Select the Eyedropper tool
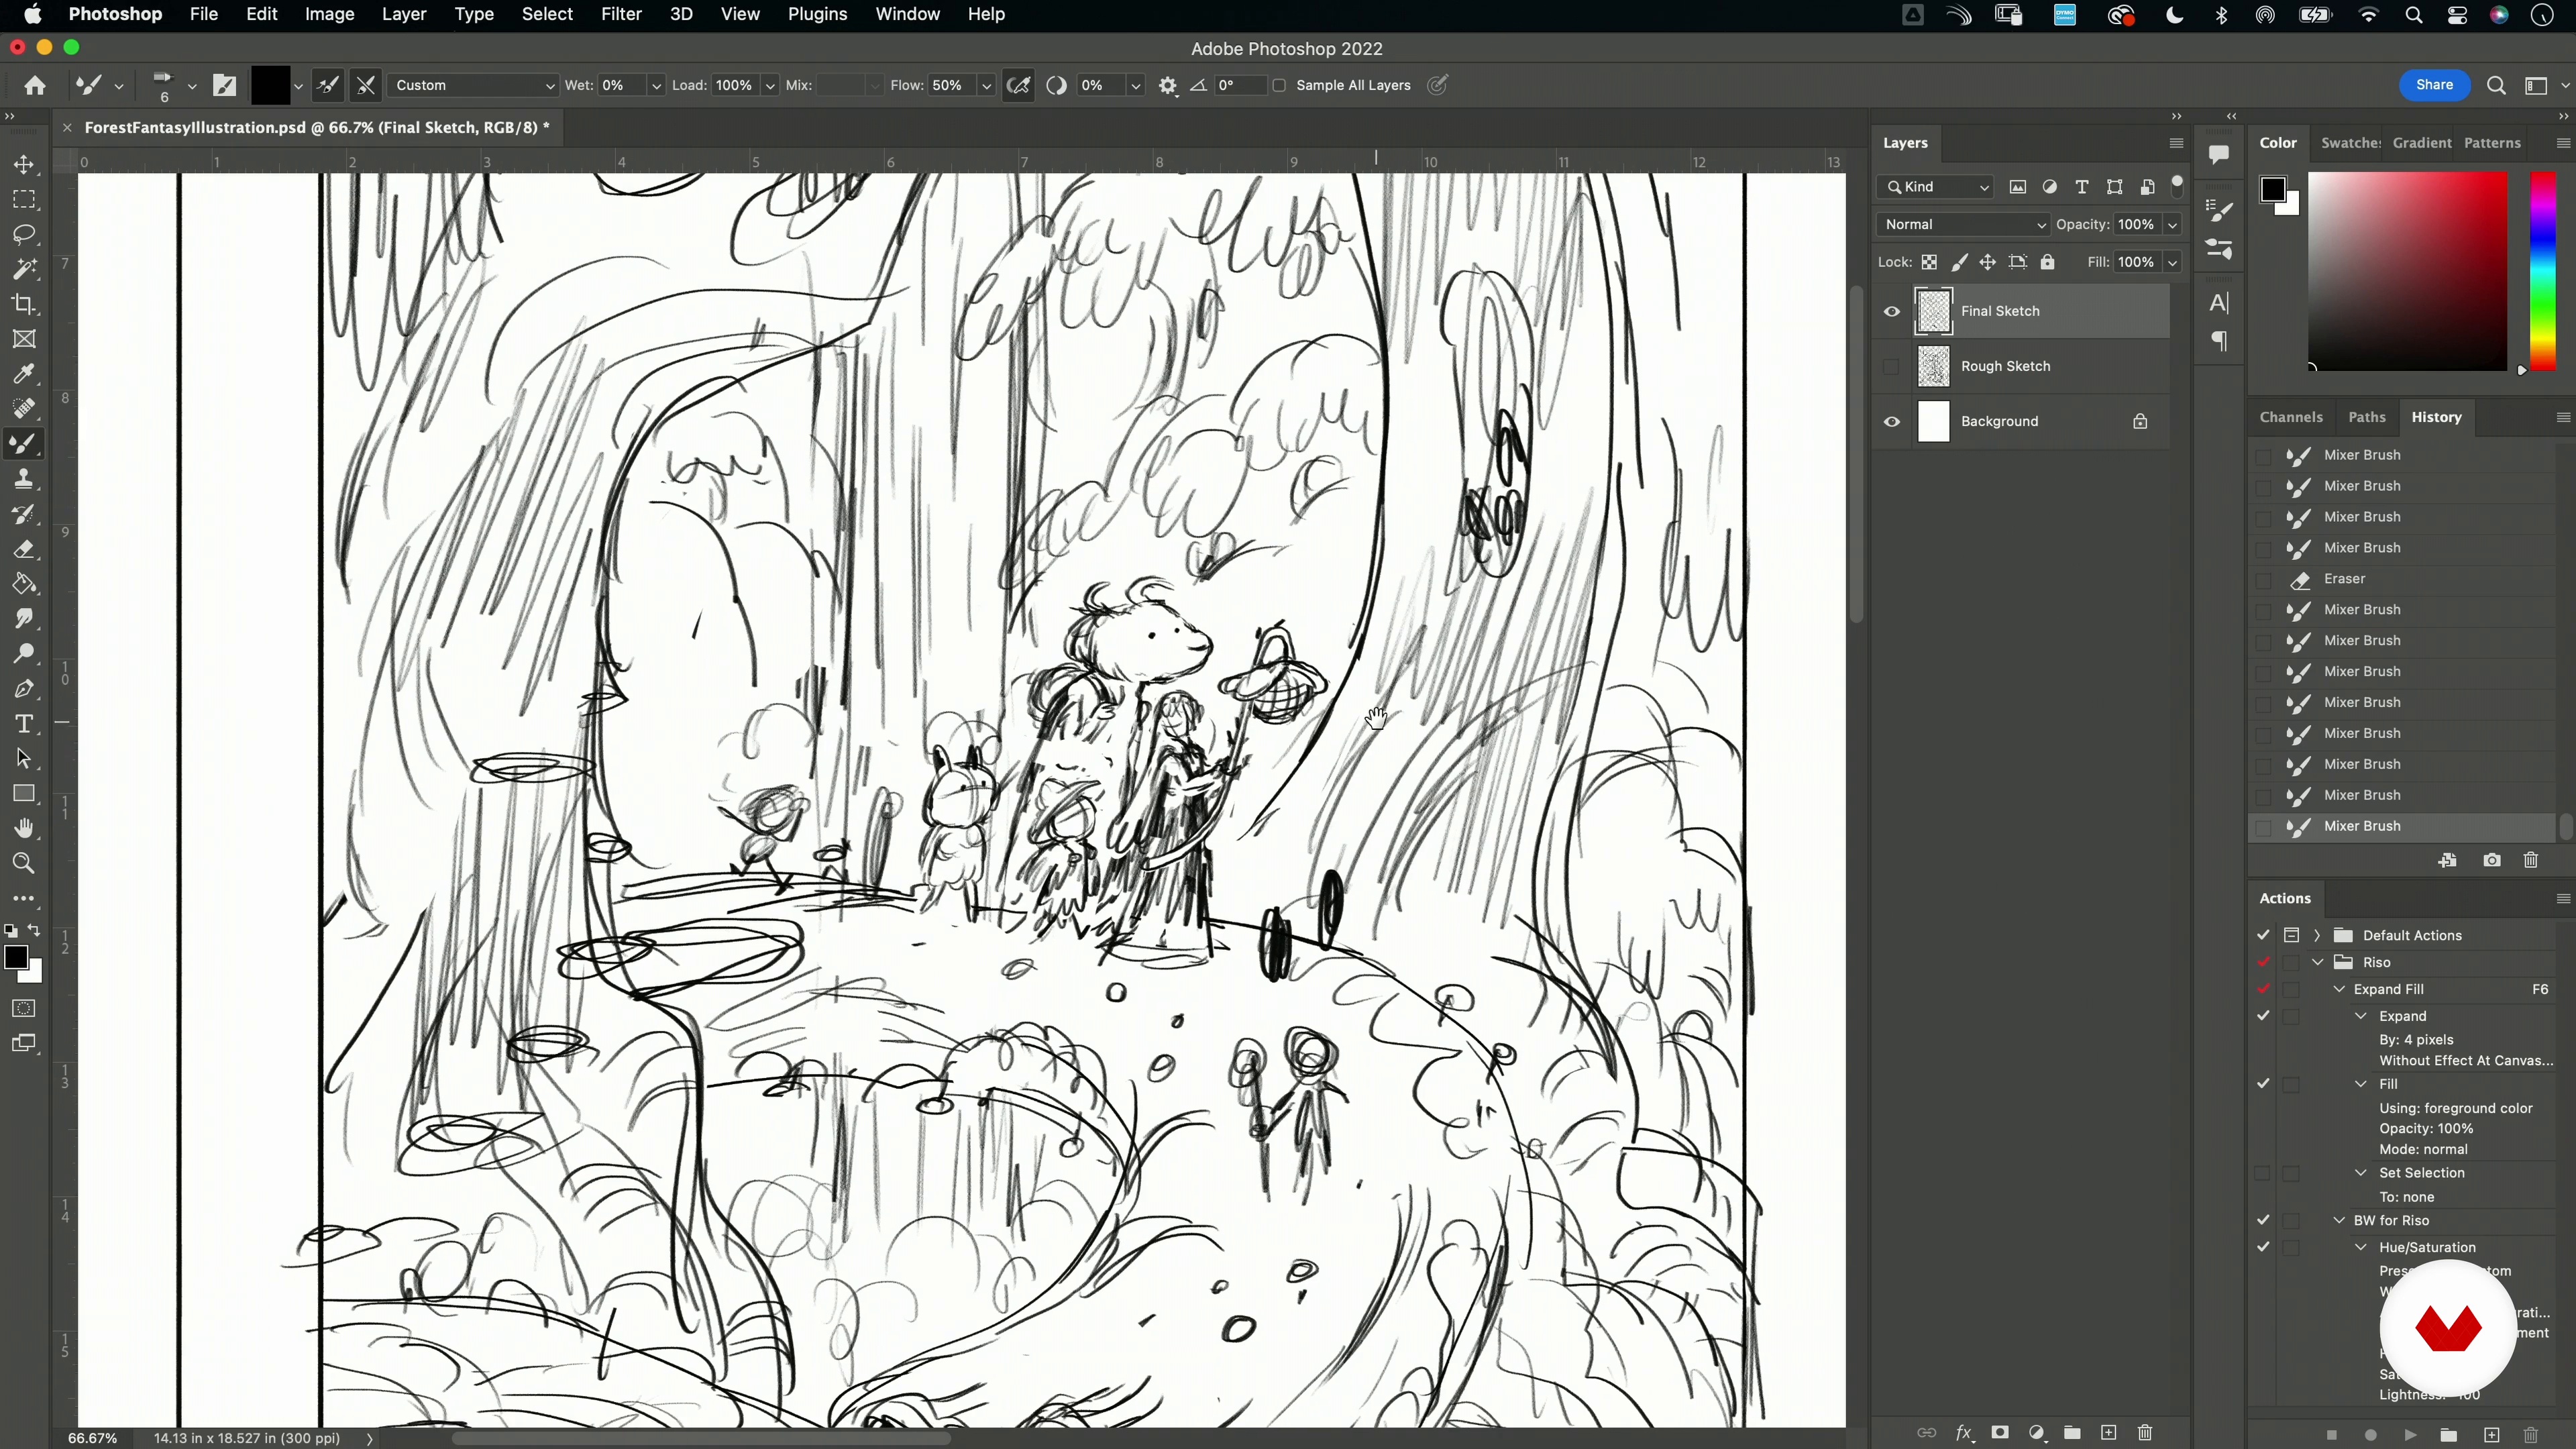Image resolution: width=2576 pixels, height=1449 pixels. click(24, 374)
